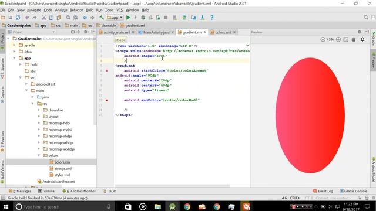The image size is (376, 211).
Task: Click the Apply Changes lightning icon
Action: tap(135, 18)
